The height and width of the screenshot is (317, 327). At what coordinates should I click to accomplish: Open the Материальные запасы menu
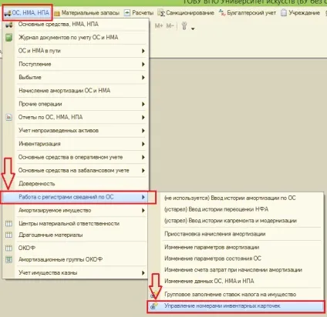(x=87, y=13)
